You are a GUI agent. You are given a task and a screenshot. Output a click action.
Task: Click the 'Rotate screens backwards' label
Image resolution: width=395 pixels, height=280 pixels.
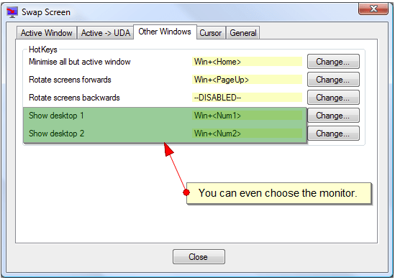pyautogui.click(x=74, y=98)
